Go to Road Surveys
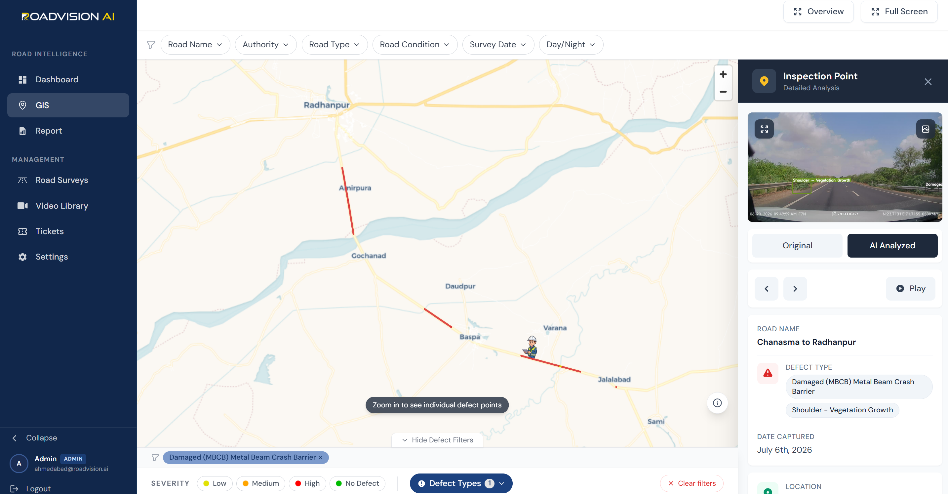948x494 pixels. tap(68, 180)
